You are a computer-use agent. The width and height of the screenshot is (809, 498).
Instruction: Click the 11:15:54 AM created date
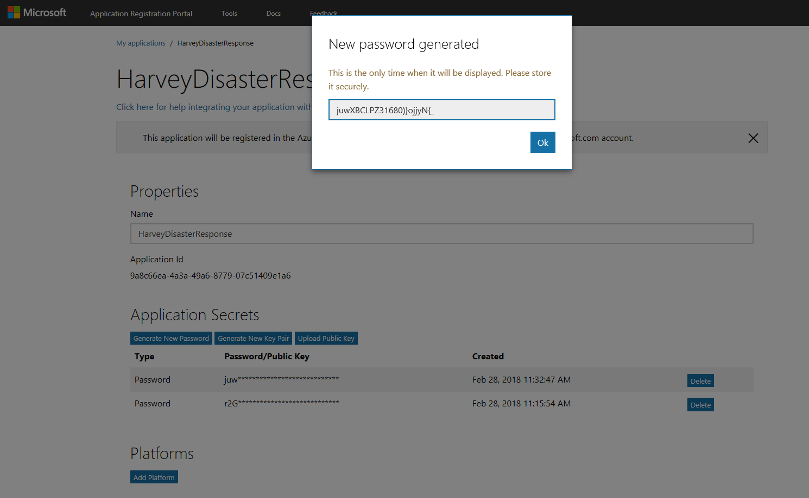[x=521, y=403]
